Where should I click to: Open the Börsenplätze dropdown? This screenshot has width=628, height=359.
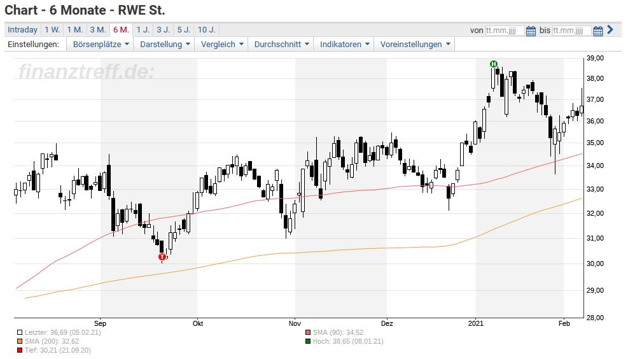(x=101, y=45)
